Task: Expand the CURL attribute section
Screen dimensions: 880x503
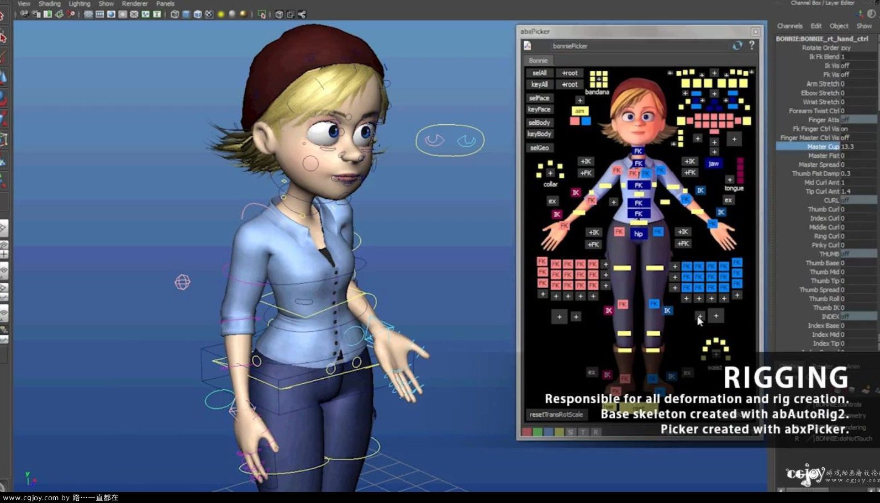Action: tap(831, 200)
